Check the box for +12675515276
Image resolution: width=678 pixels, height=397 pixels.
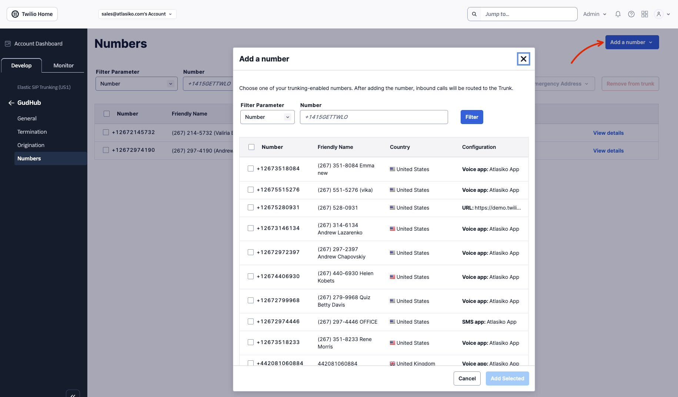tap(251, 190)
